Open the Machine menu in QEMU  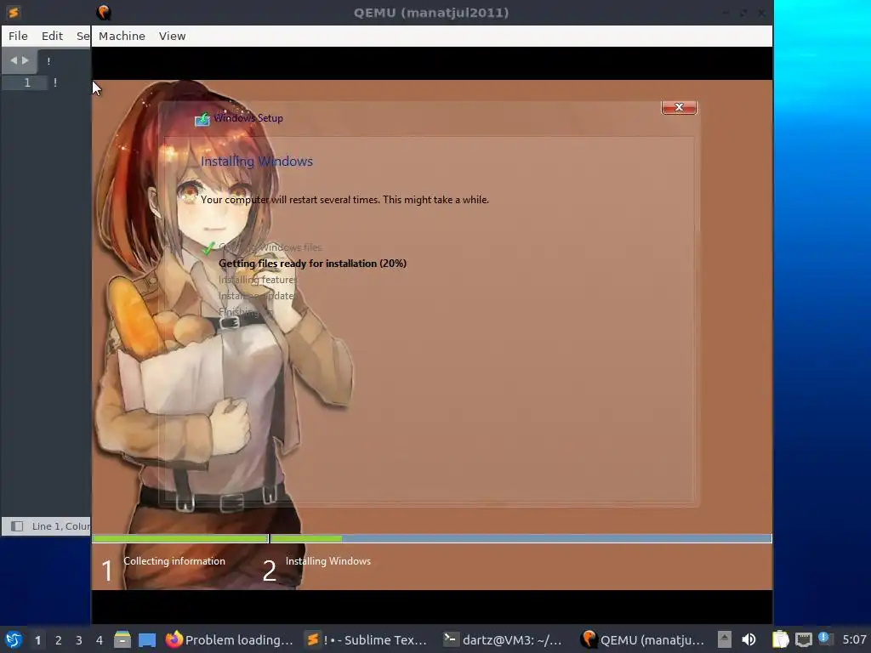tap(122, 36)
